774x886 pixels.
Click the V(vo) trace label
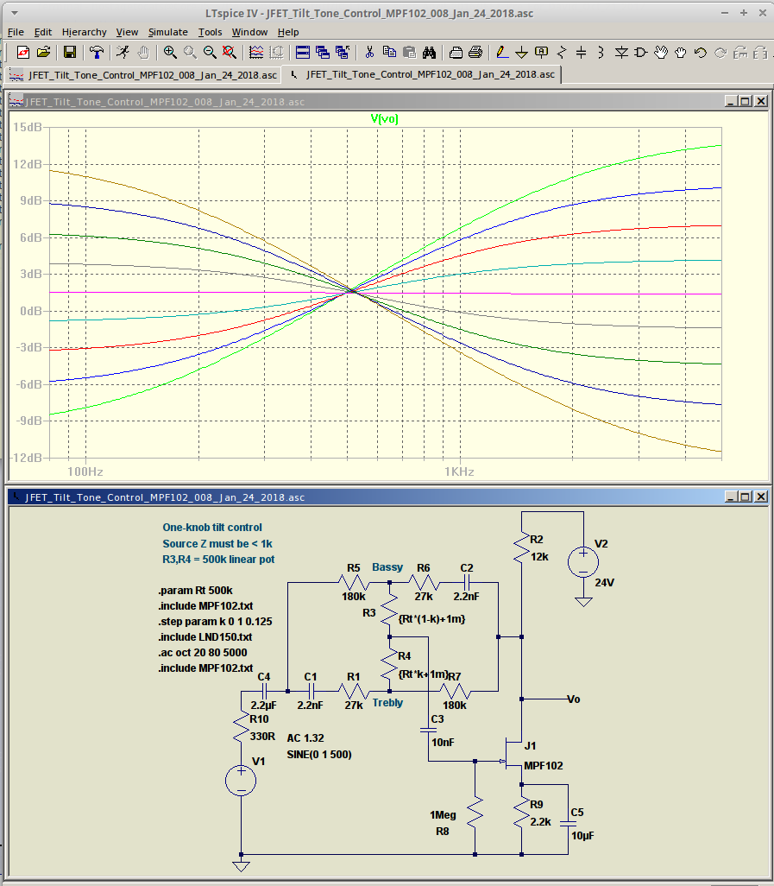[x=385, y=118]
